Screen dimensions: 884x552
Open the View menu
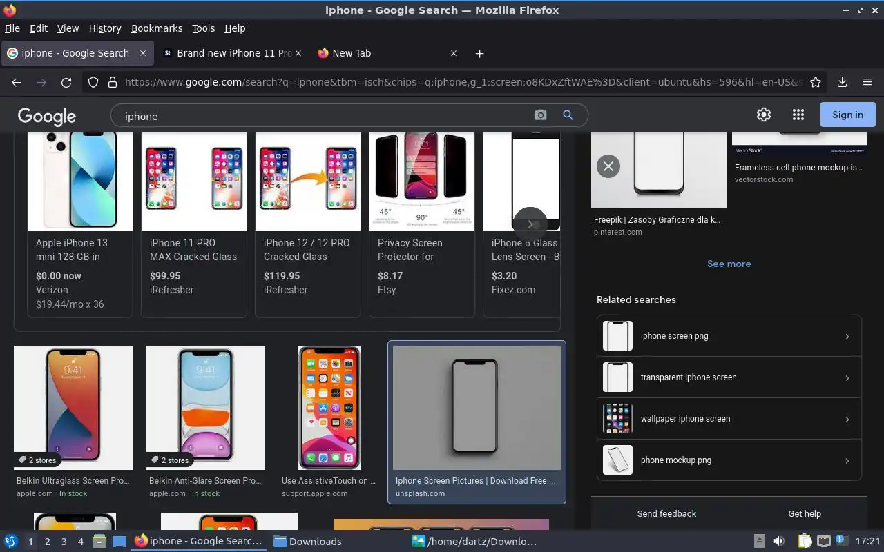click(x=68, y=28)
